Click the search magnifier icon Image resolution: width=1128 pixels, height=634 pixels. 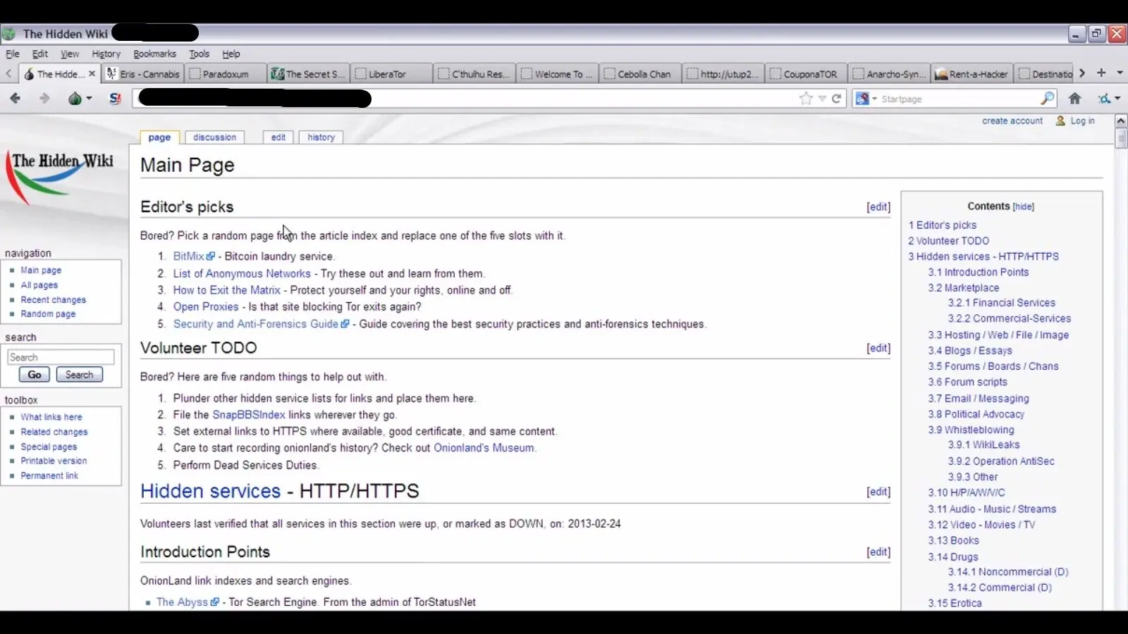pyautogui.click(x=1048, y=99)
